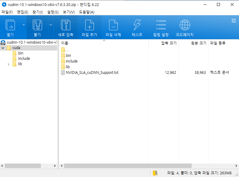This screenshot has height=177, width=239.
Task: Click the 칼럼 설정 (Column settings) icon
Action: [161, 25]
